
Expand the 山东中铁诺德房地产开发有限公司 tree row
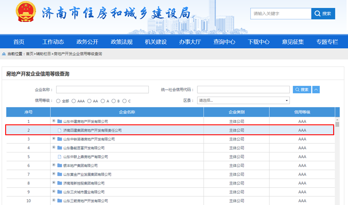(54, 139)
